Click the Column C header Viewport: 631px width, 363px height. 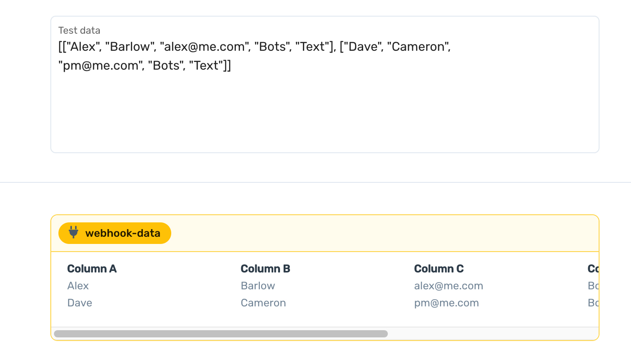coord(439,268)
